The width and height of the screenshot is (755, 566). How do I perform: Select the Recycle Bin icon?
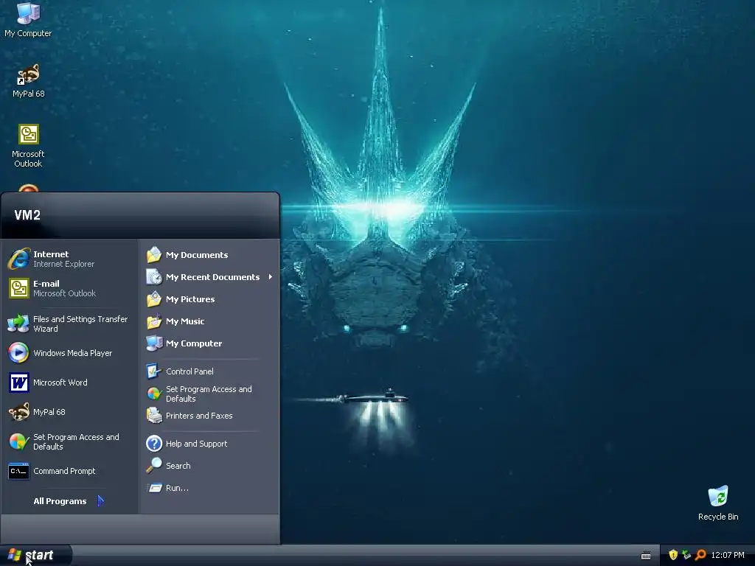click(x=718, y=503)
